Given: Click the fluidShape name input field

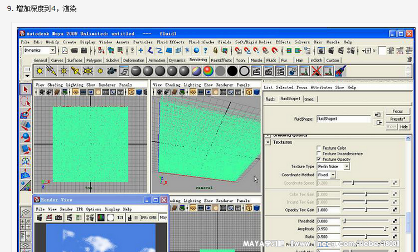Looking at the screenshot, I should click(x=343, y=119).
